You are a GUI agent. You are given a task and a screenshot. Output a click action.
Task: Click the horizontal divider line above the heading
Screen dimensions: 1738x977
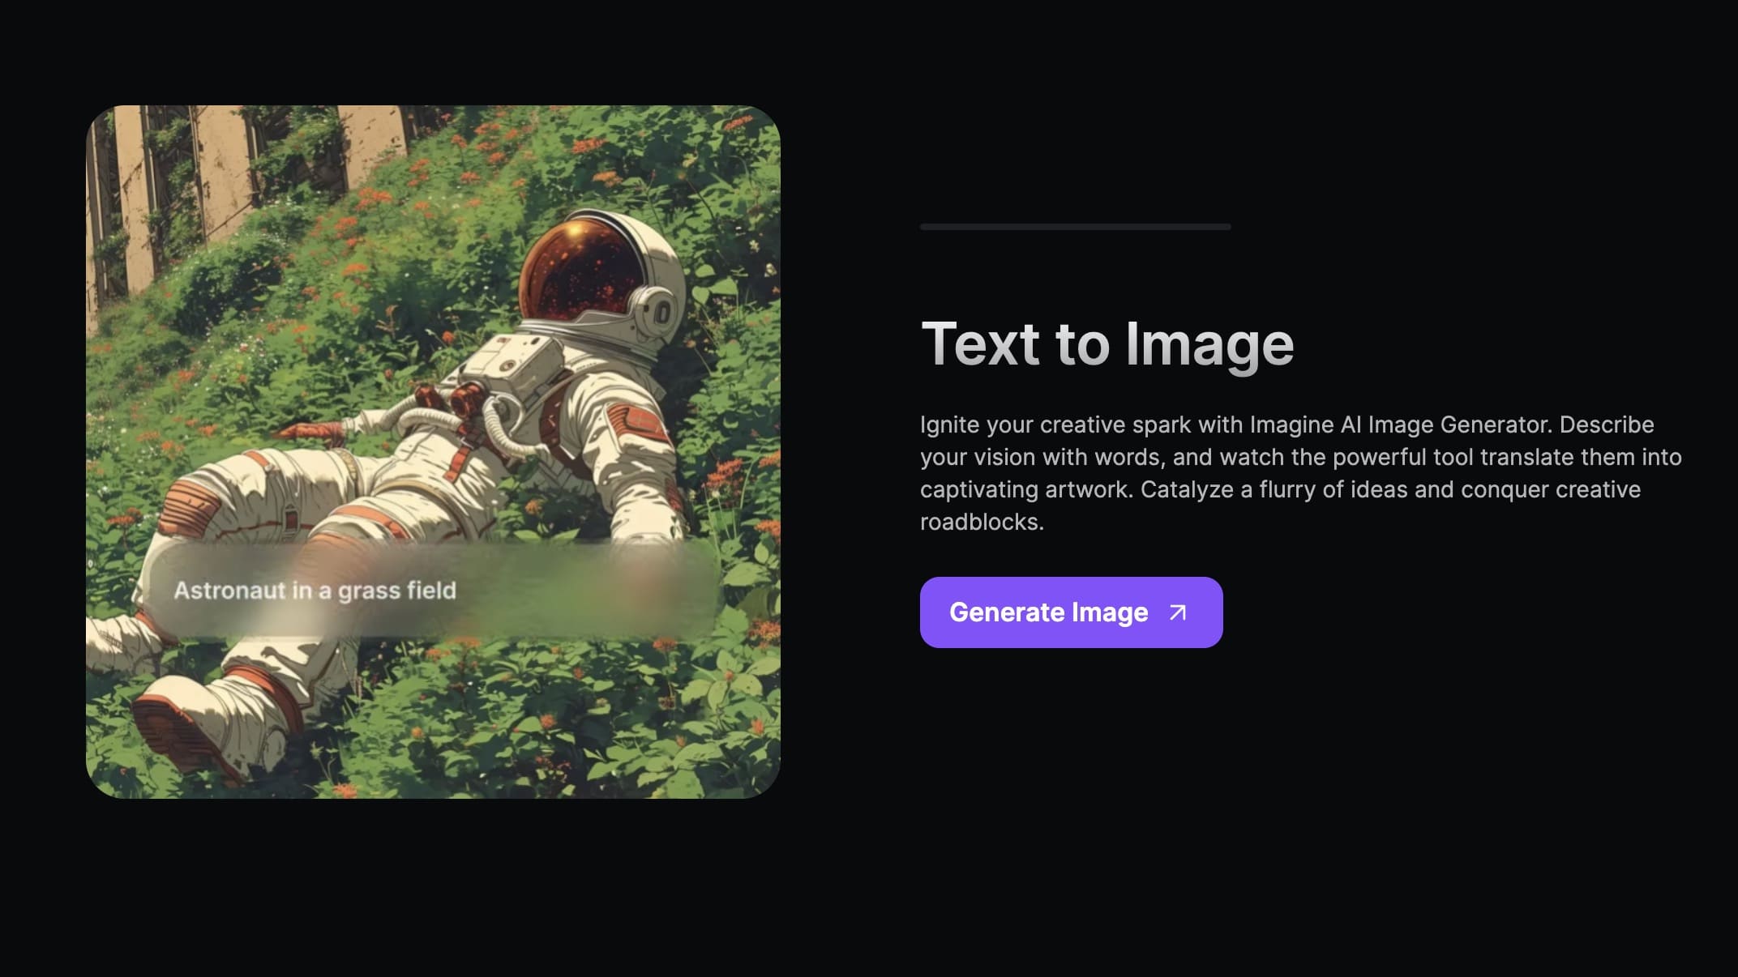pyautogui.click(x=1075, y=227)
